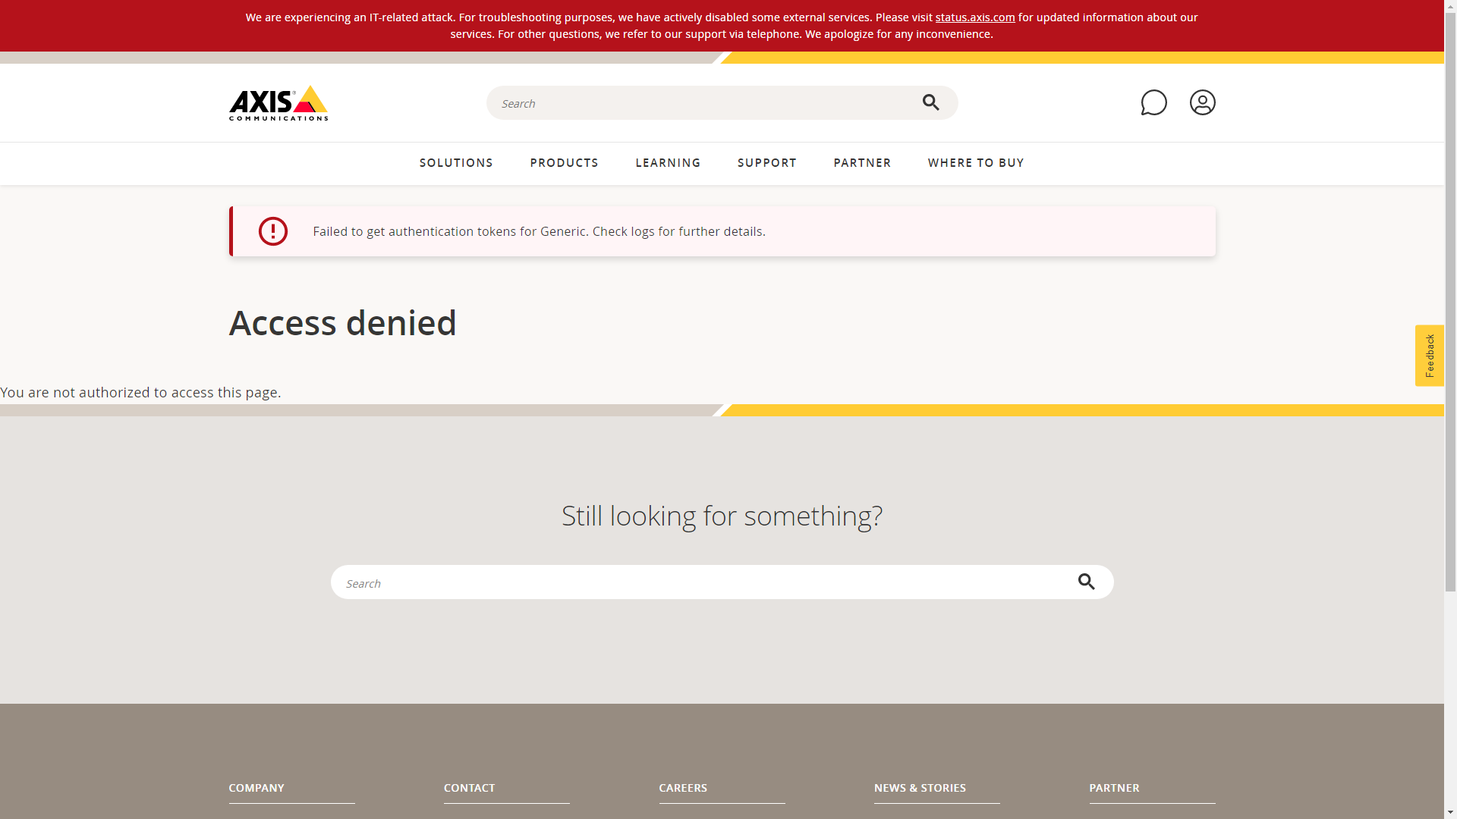The height and width of the screenshot is (819, 1457).
Task: Open the Solutions menu
Action: [x=456, y=162]
